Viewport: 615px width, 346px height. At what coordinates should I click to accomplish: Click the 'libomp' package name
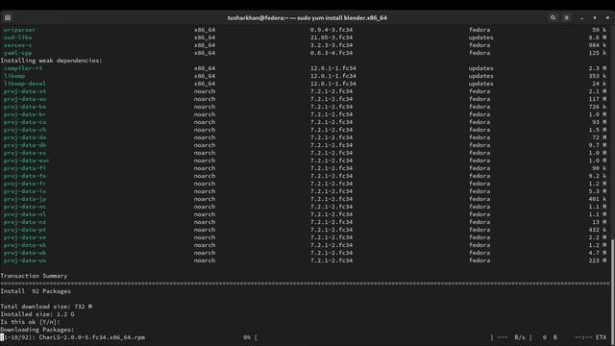[x=14, y=76]
